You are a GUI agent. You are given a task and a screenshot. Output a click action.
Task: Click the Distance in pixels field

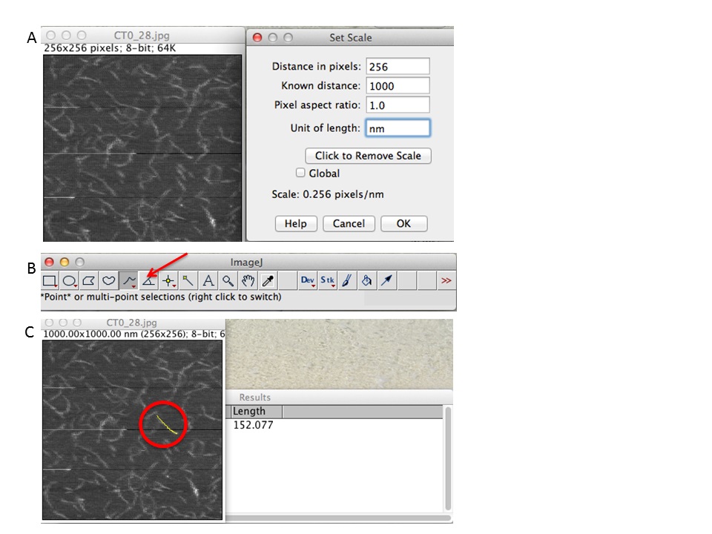click(x=398, y=66)
